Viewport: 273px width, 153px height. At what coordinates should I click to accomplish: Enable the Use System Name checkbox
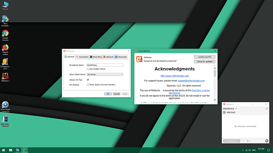coord(88,69)
